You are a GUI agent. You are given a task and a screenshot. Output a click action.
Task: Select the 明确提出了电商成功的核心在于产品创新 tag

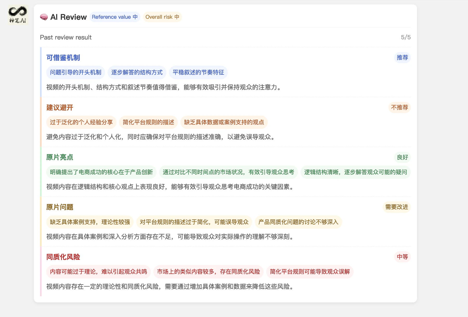(x=101, y=172)
